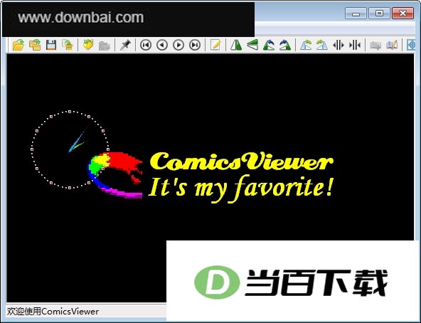Screen dimensions: 421x323
Task: Close the ComicsViewer window
Action: (x=403, y=14)
